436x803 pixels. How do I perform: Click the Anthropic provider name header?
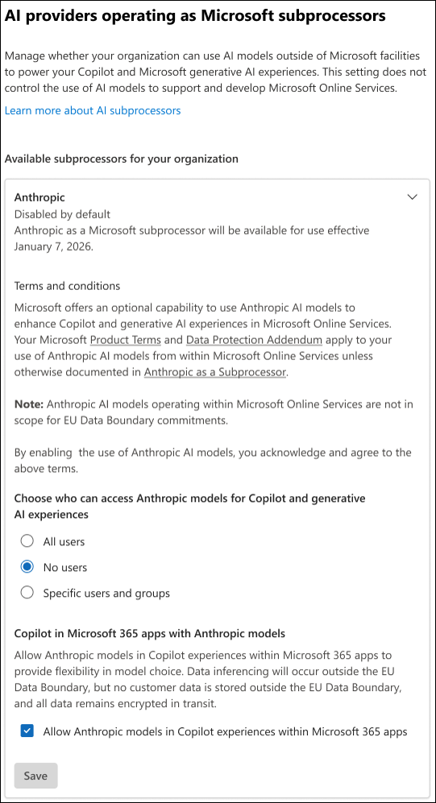pyautogui.click(x=39, y=197)
